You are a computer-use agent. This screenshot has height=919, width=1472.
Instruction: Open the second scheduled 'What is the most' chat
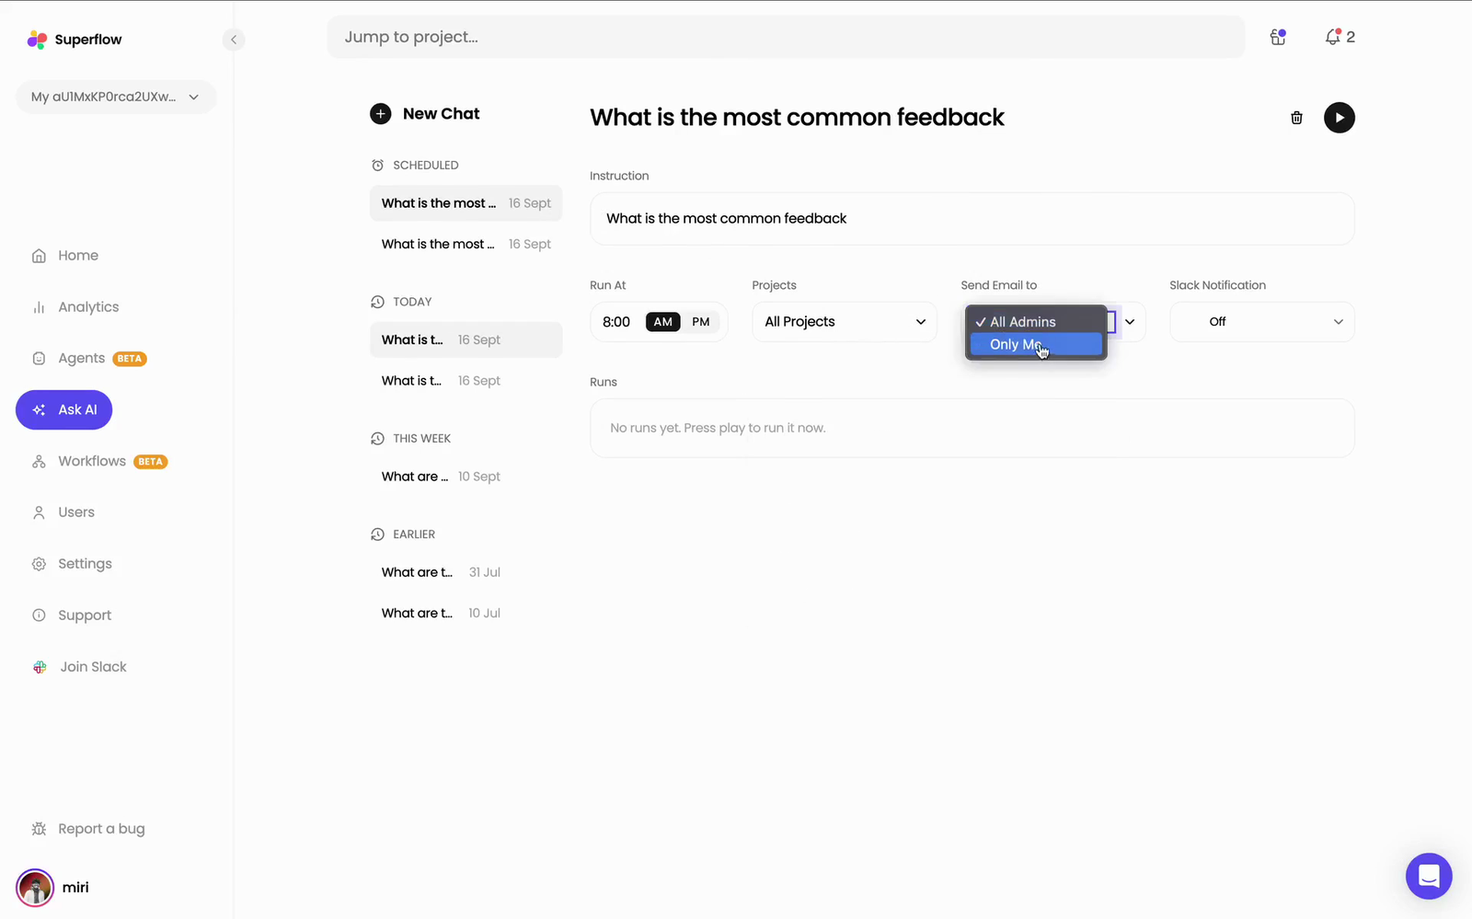point(466,244)
